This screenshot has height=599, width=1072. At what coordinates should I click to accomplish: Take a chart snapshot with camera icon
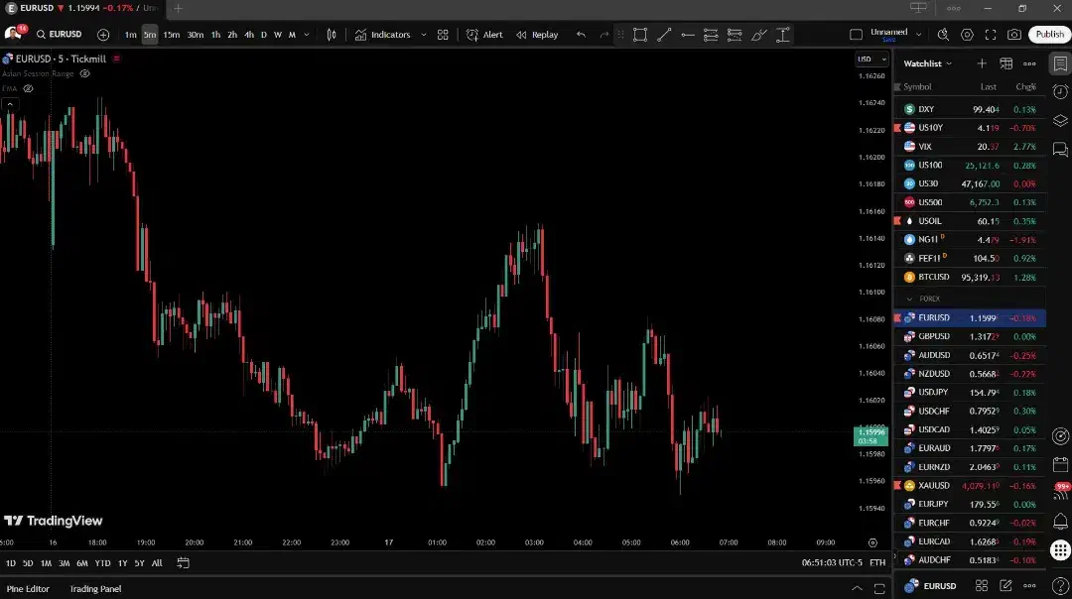tap(1013, 35)
